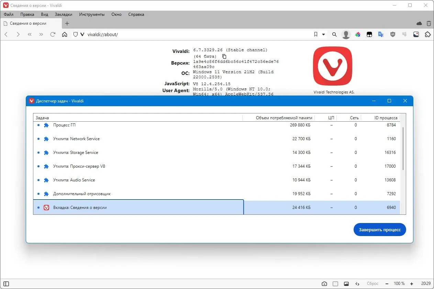Screen dimensions: 434x289
Task: Toggle page tiling in the status bar
Action: pyautogui.click(x=335, y=284)
